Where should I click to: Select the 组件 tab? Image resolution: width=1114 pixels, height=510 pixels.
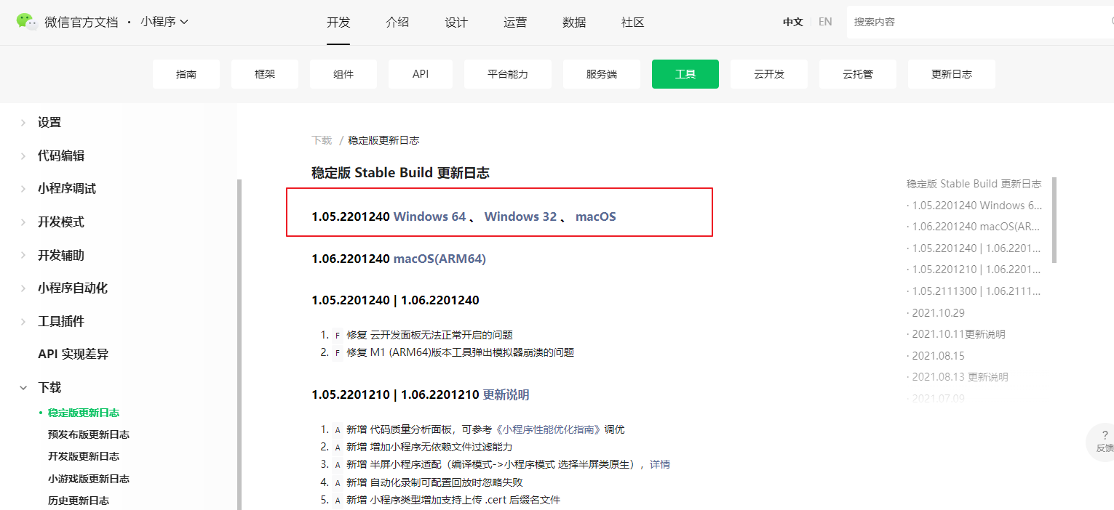tap(343, 74)
